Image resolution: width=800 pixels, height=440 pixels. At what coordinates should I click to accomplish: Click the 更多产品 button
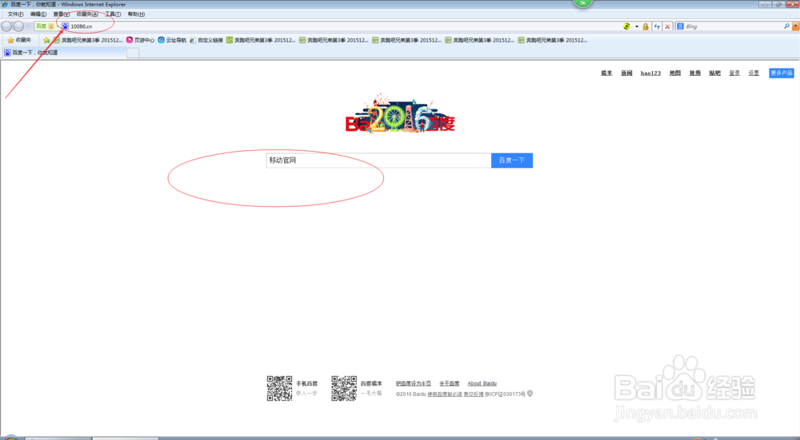781,73
